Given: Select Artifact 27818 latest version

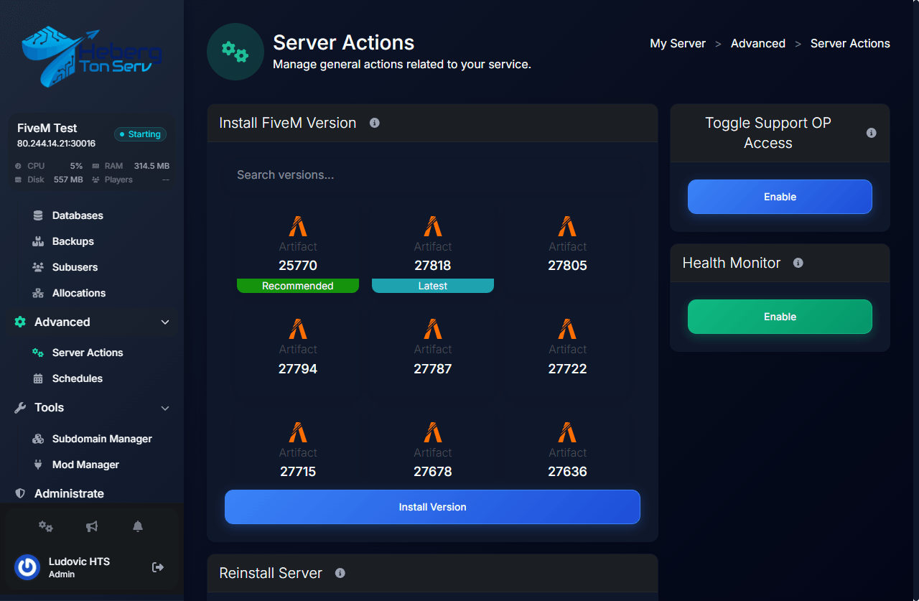Looking at the screenshot, I should [x=433, y=249].
